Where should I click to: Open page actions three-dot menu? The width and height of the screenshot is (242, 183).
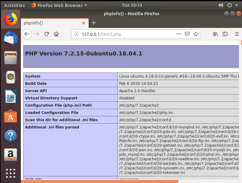tap(179, 34)
